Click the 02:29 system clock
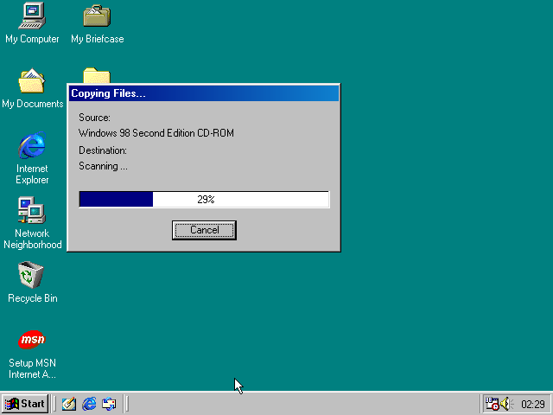The width and height of the screenshot is (553, 415). click(x=533, y=404)
